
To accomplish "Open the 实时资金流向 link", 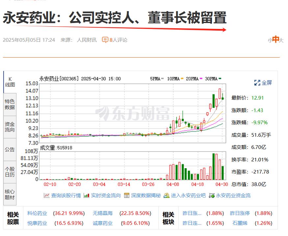I will [106, 196].
